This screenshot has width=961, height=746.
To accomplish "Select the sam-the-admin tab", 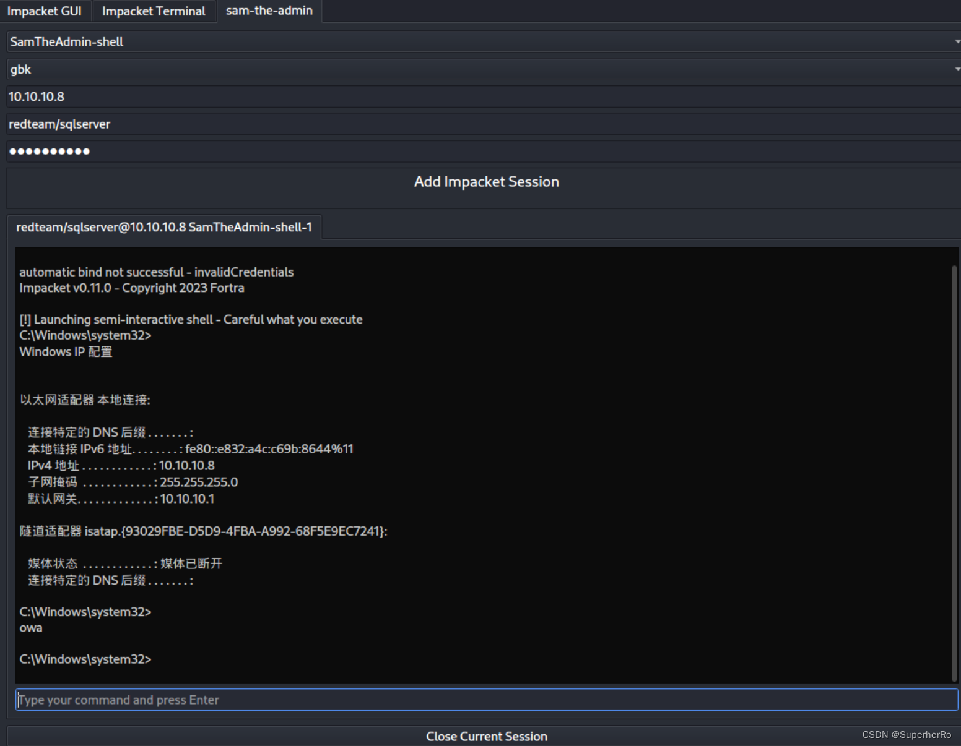I will pyautogui.click(x=269, y=11).
